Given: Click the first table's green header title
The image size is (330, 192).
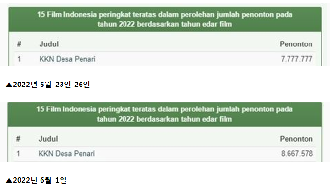Looking at the screenshot, I should 165,20.
